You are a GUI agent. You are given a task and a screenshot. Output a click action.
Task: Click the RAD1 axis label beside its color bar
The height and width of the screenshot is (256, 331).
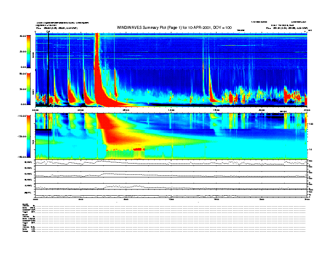point(33,92)
